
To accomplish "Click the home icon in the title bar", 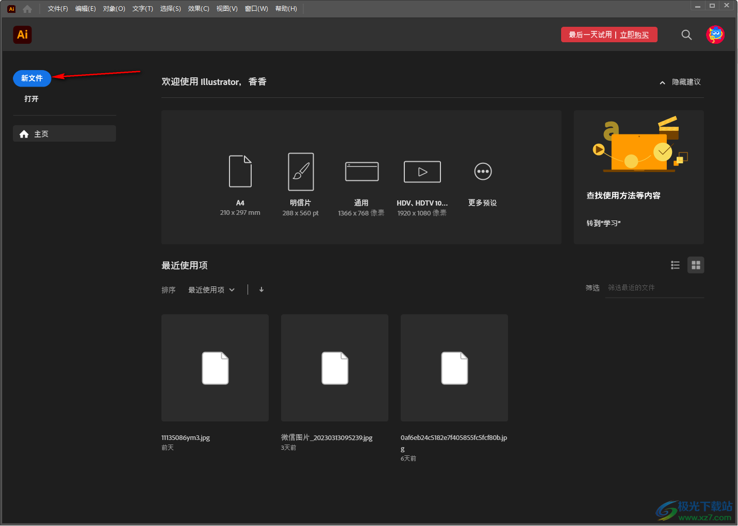I will (x=27, y=9).
